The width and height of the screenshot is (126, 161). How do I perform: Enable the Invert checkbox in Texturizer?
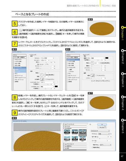(93, 147)
